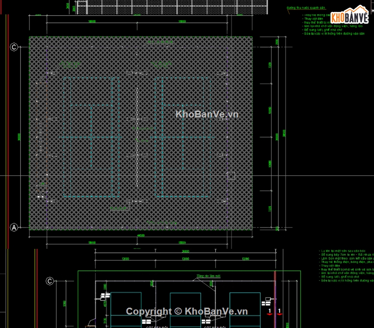Click the KhoBanVe.vn center watermark
Image resolution: width=374 pixels, height=328 pixels.
207,114
